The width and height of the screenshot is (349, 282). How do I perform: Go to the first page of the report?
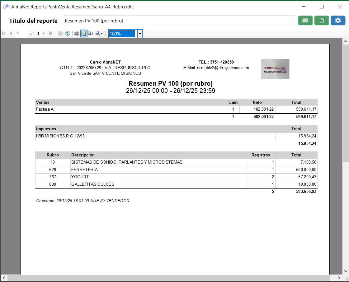(x=4, y=34)
